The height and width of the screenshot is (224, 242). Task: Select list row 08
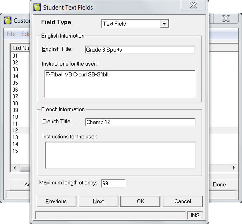[x=15, y=103]
